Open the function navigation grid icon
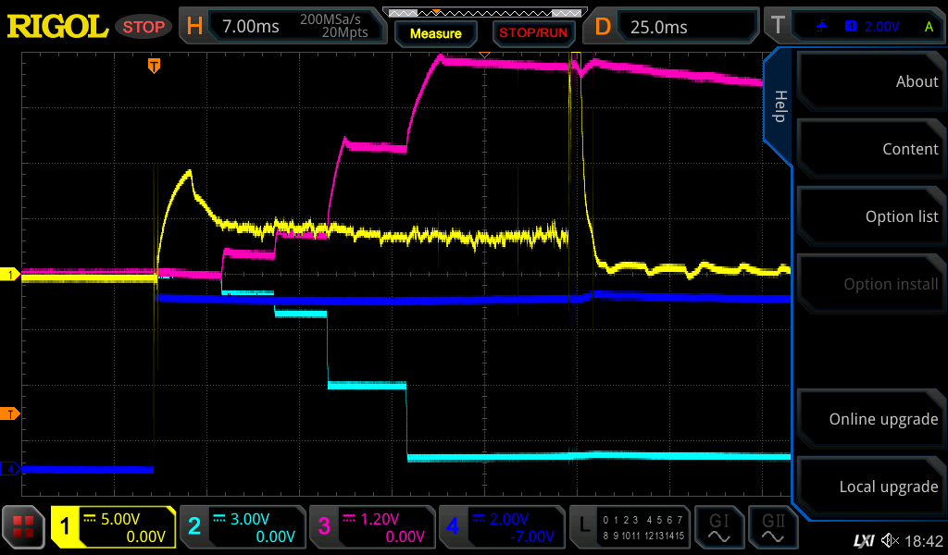 23,527
